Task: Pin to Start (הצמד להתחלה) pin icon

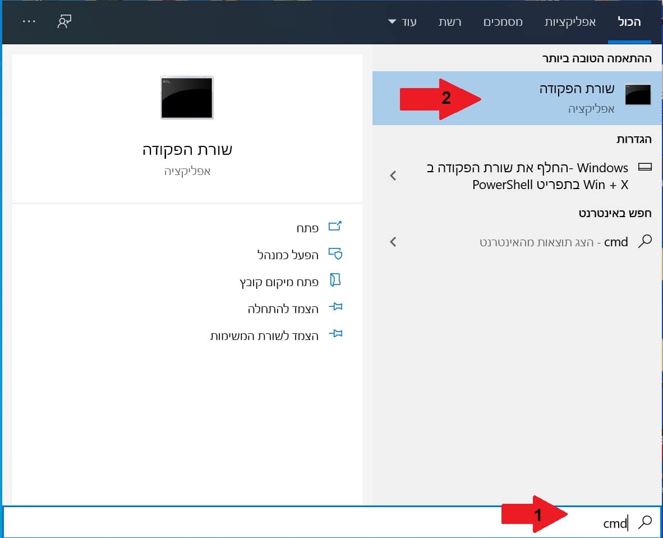Action: point(335,308)
